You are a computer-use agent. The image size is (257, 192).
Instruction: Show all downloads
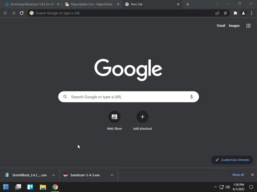pos(238,175)
